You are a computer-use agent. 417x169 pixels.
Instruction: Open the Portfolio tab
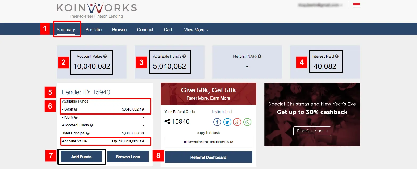click(x=94, y=30)
